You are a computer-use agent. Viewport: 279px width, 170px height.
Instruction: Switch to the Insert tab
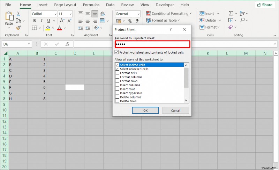(x=42, y=5)
